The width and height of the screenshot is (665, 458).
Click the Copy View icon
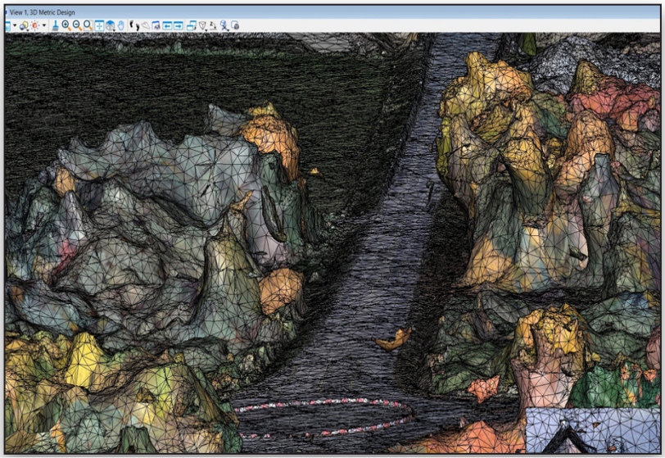point(192,26)
